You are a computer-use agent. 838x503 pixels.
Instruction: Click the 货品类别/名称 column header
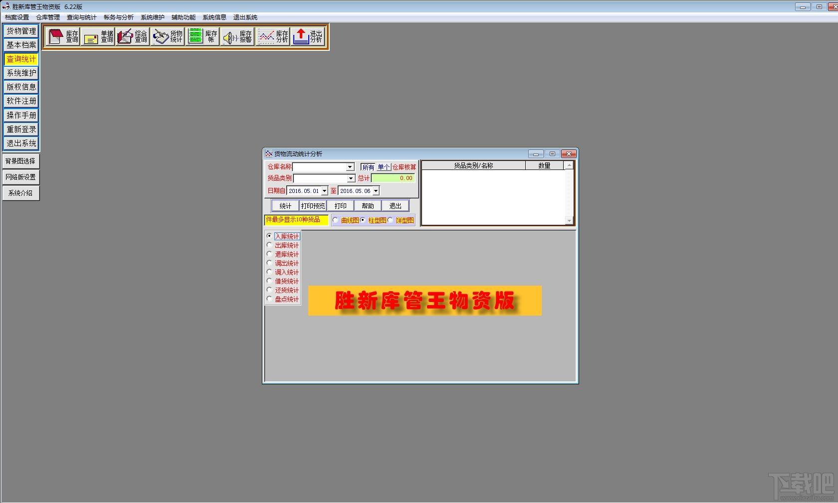pos(473,166)
